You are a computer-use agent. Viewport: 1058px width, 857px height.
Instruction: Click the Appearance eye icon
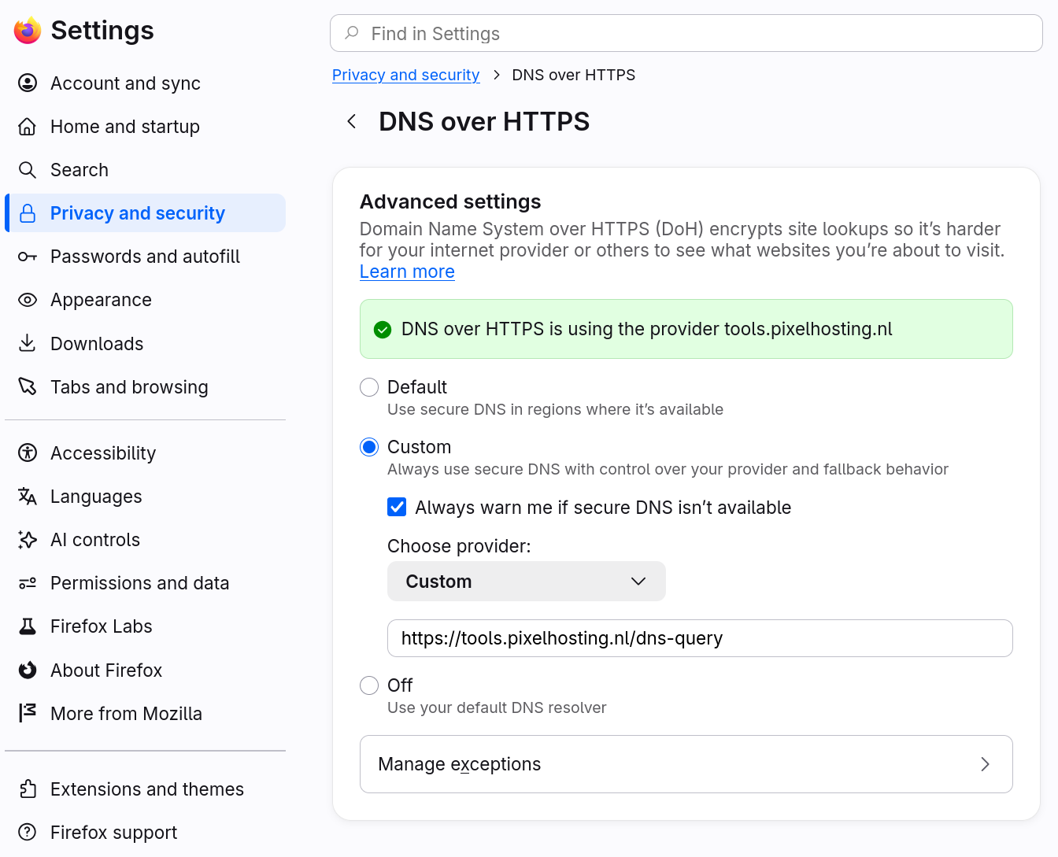tap(28, 300)
